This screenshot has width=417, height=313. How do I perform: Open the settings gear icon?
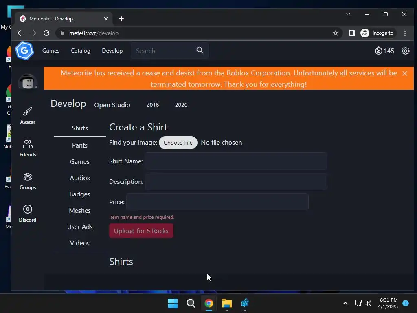405,51
